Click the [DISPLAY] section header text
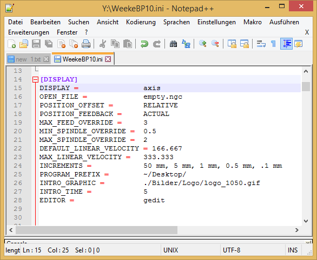Screen dimensions: 317x260 click(x=59, y=79)
